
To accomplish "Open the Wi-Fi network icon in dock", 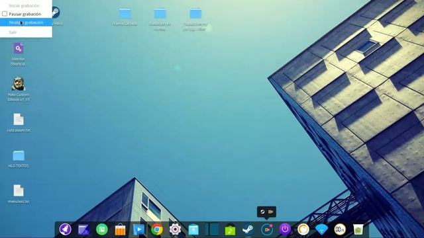I will click(321, 229).
